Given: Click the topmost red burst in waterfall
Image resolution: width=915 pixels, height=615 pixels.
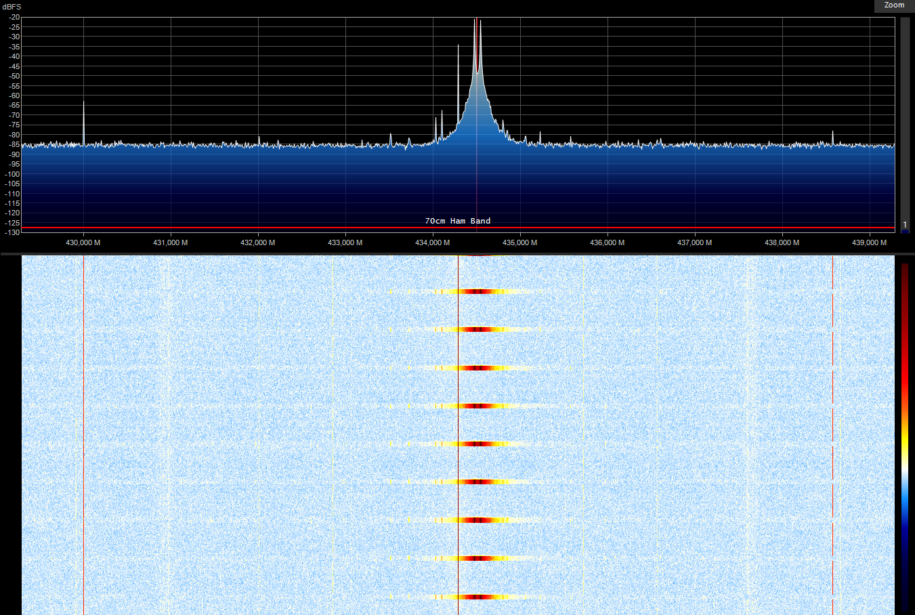Looking at the screenshot, I should tap(479, 291).
